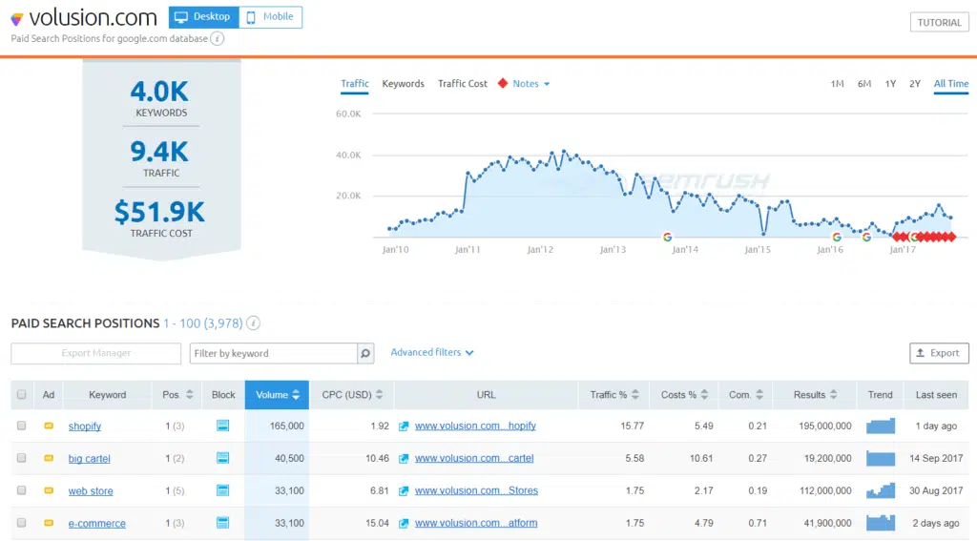Click the info icon next to google.com database
Screen dimensions: 977x541
pos(218,39)
